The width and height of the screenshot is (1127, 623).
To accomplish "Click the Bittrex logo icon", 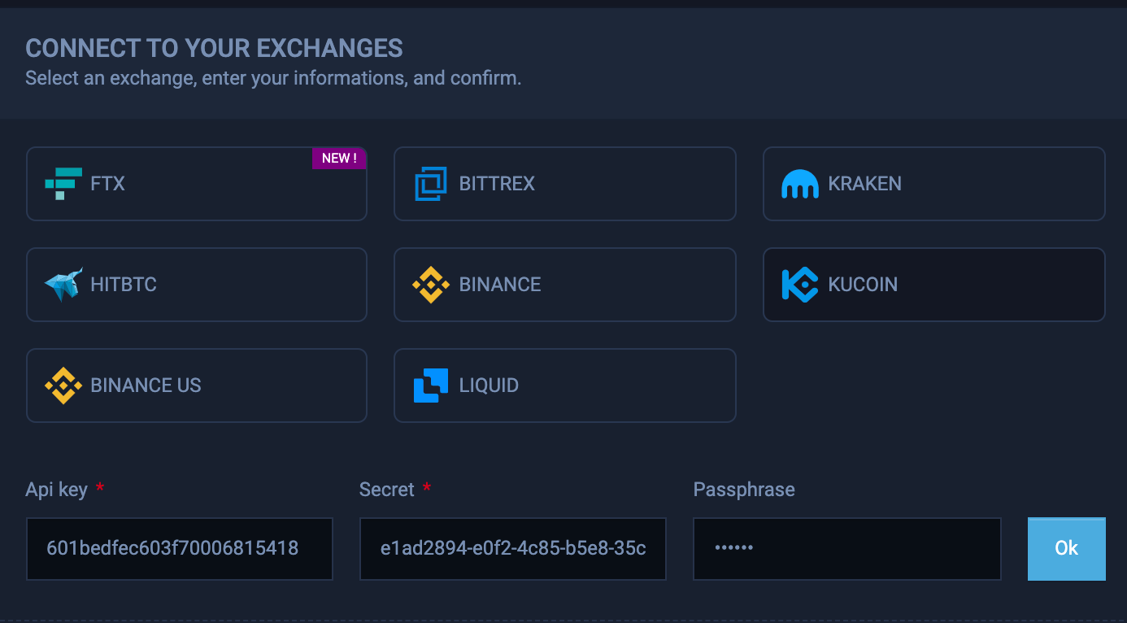I will pyautogui.click(x=431, y=184).
